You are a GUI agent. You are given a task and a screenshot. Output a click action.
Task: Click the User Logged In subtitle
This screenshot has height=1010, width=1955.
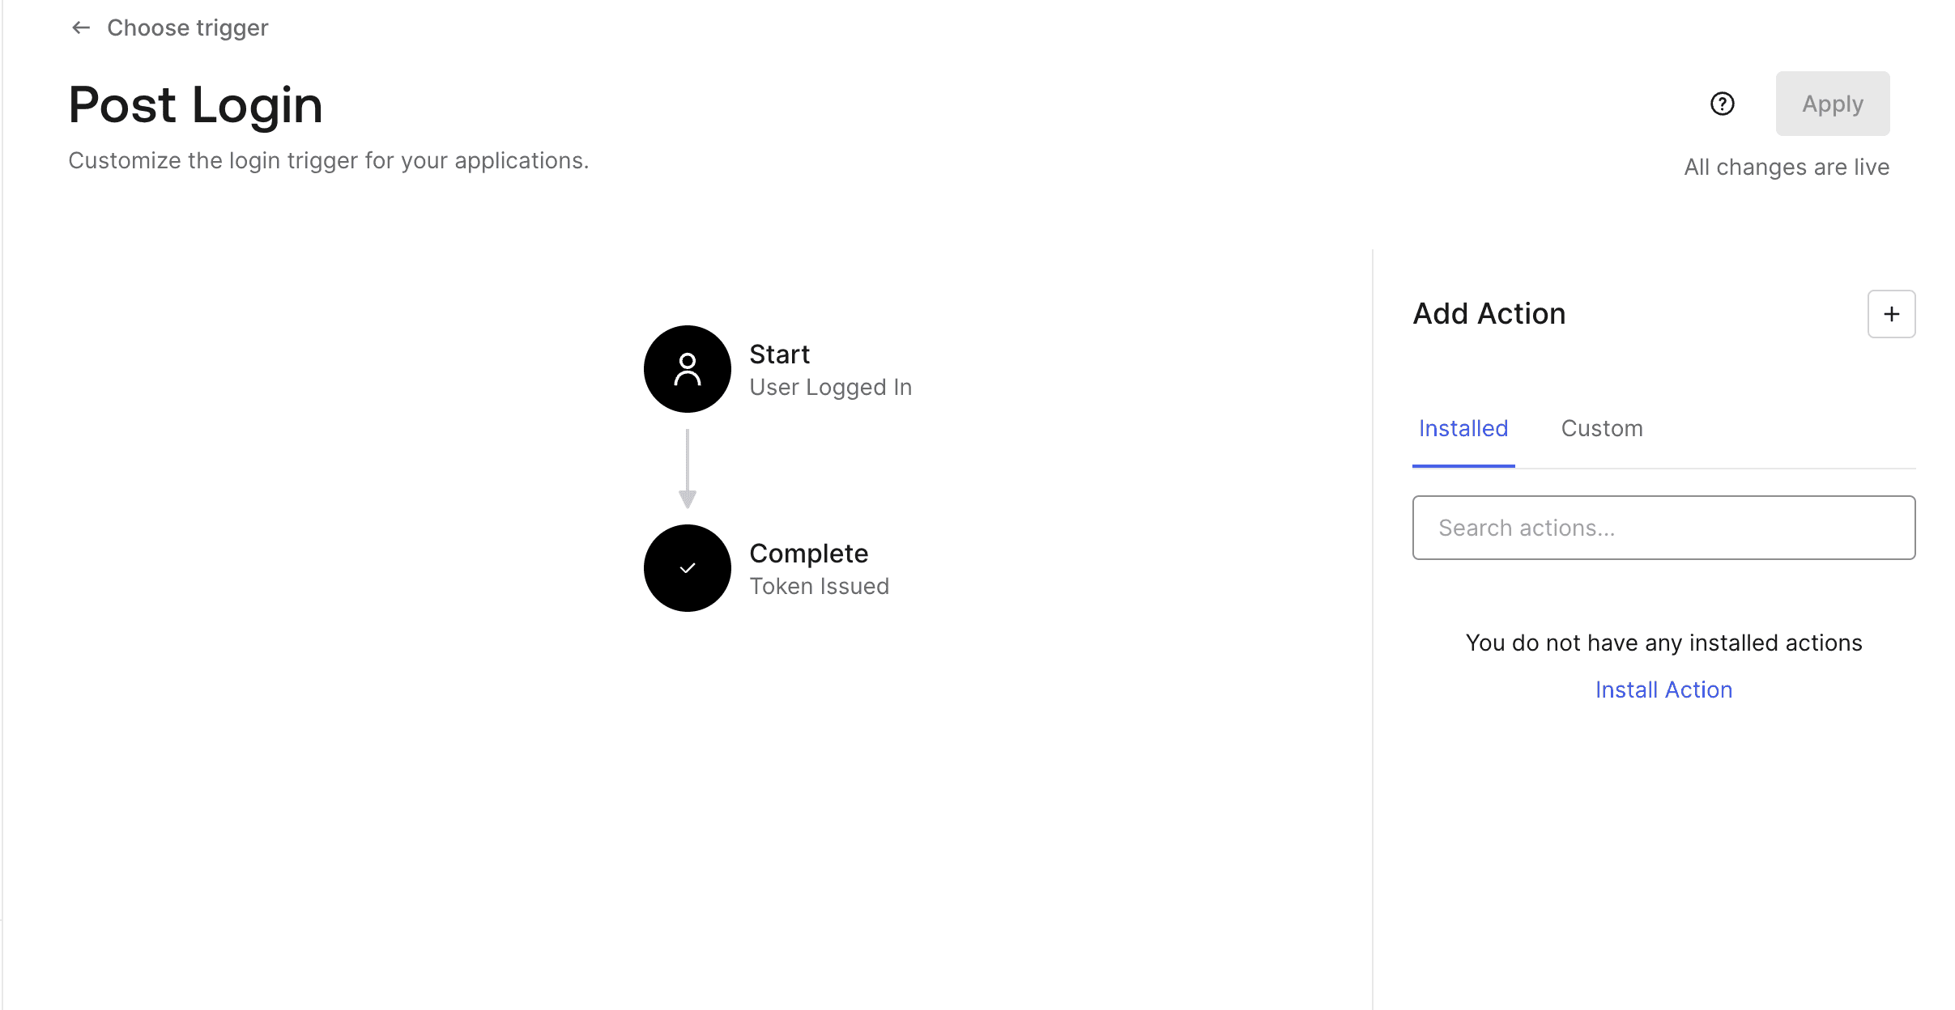(830, 388)
